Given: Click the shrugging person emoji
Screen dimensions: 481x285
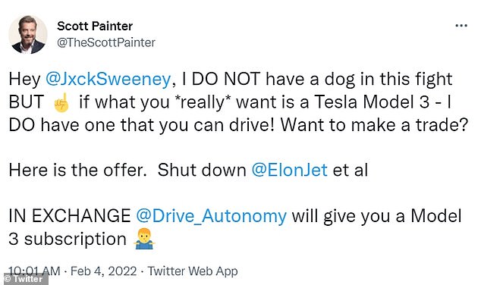Looking at the screenshot, I should tap(144, 240).
